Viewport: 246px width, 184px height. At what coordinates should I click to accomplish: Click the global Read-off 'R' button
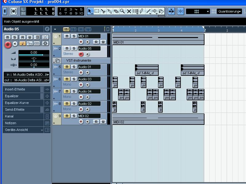click(81, 29)
